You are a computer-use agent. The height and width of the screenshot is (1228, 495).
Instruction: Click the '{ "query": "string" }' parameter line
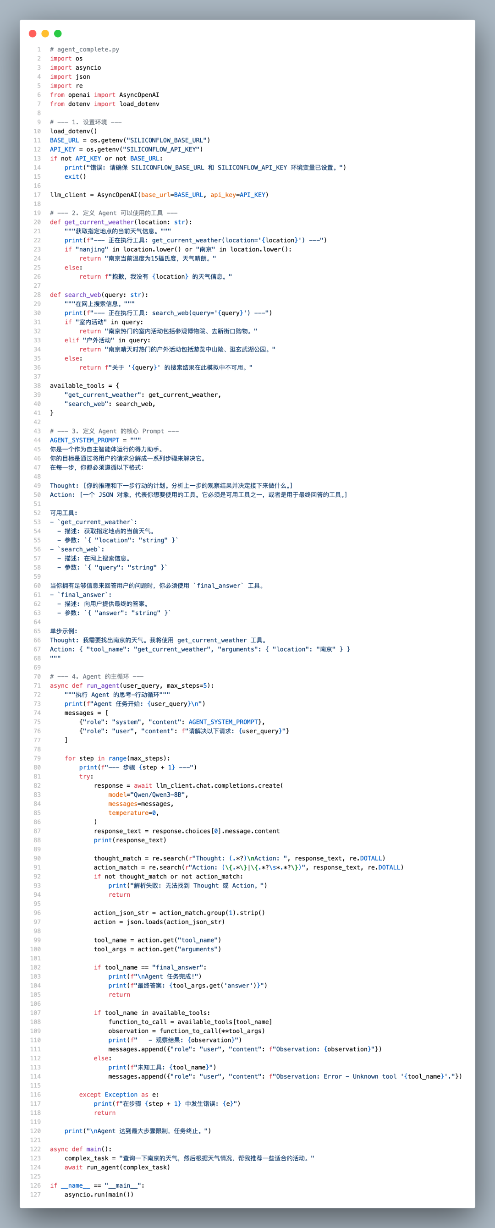(113, 567)
